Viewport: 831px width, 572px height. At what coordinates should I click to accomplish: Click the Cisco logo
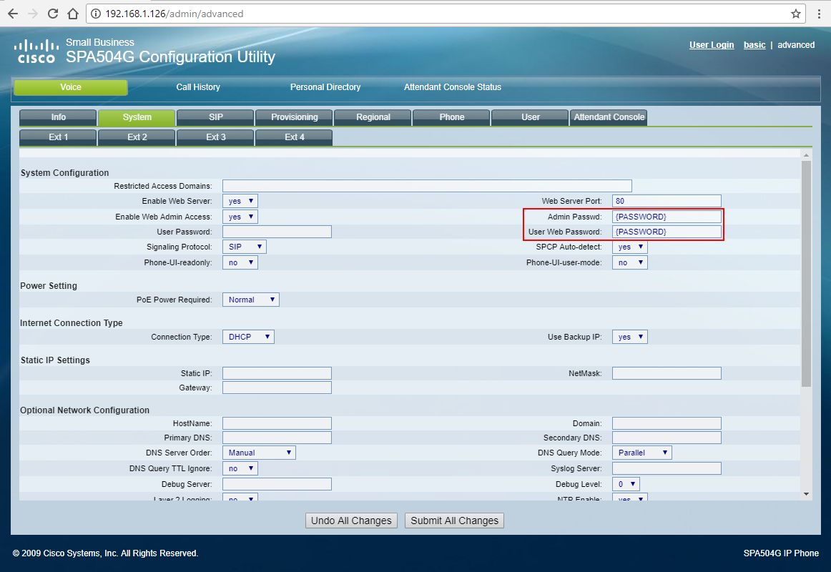[x=36, y=51]
